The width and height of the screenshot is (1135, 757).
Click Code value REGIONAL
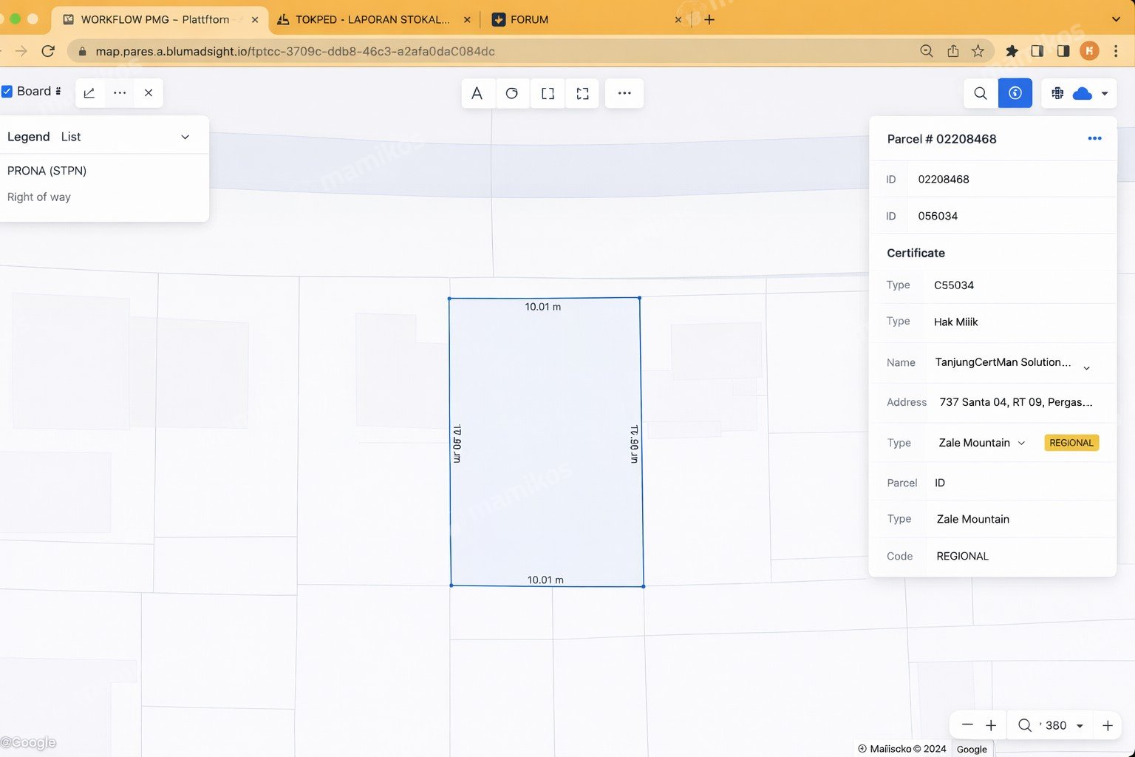tap(962, 556)
